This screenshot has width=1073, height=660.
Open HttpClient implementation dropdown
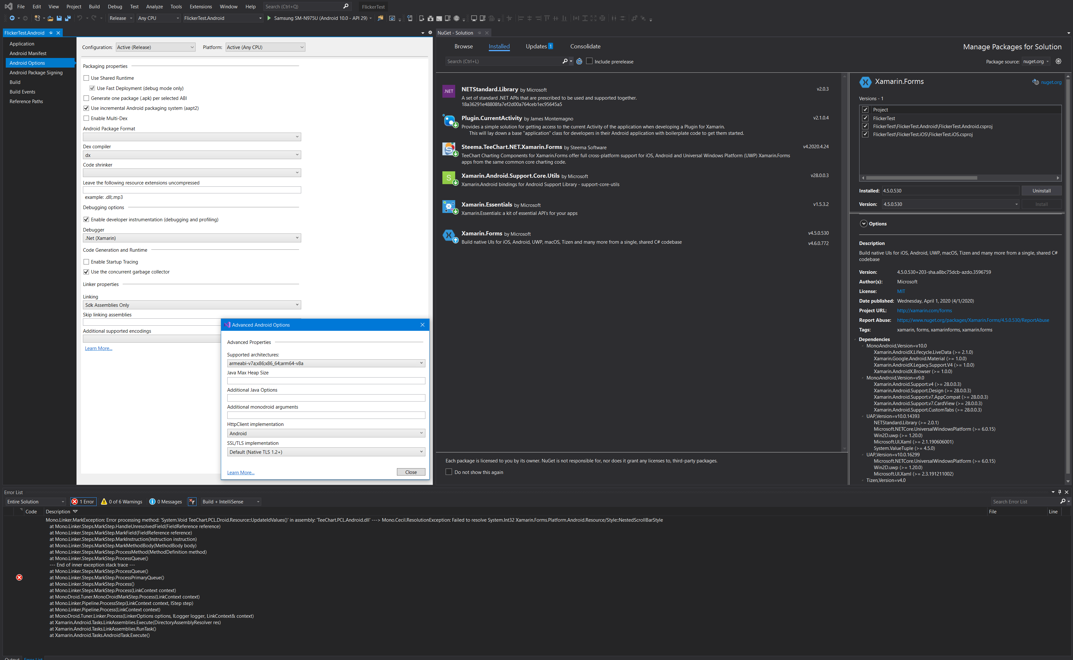(326, 433)
